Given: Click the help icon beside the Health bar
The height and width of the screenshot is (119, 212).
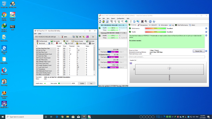Looking at the screenshot, I should tap(206, 32).
